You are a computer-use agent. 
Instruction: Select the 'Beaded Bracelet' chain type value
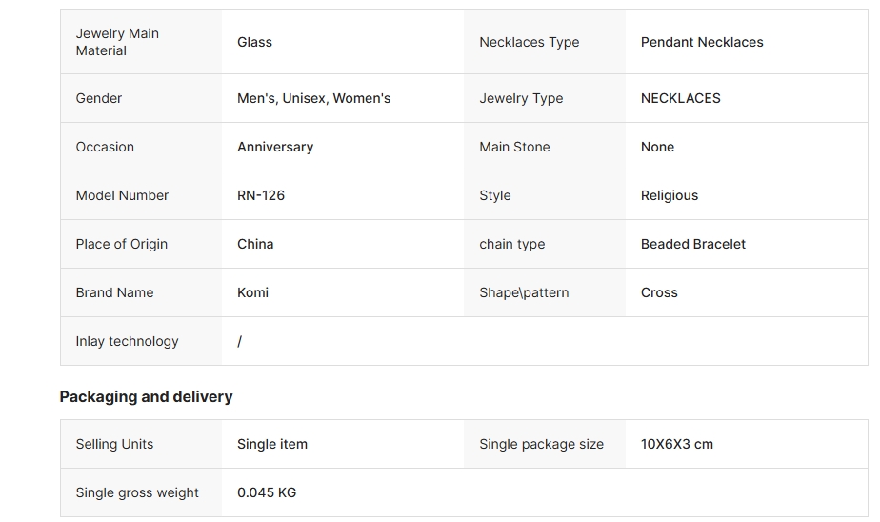[x=692, y=244]
